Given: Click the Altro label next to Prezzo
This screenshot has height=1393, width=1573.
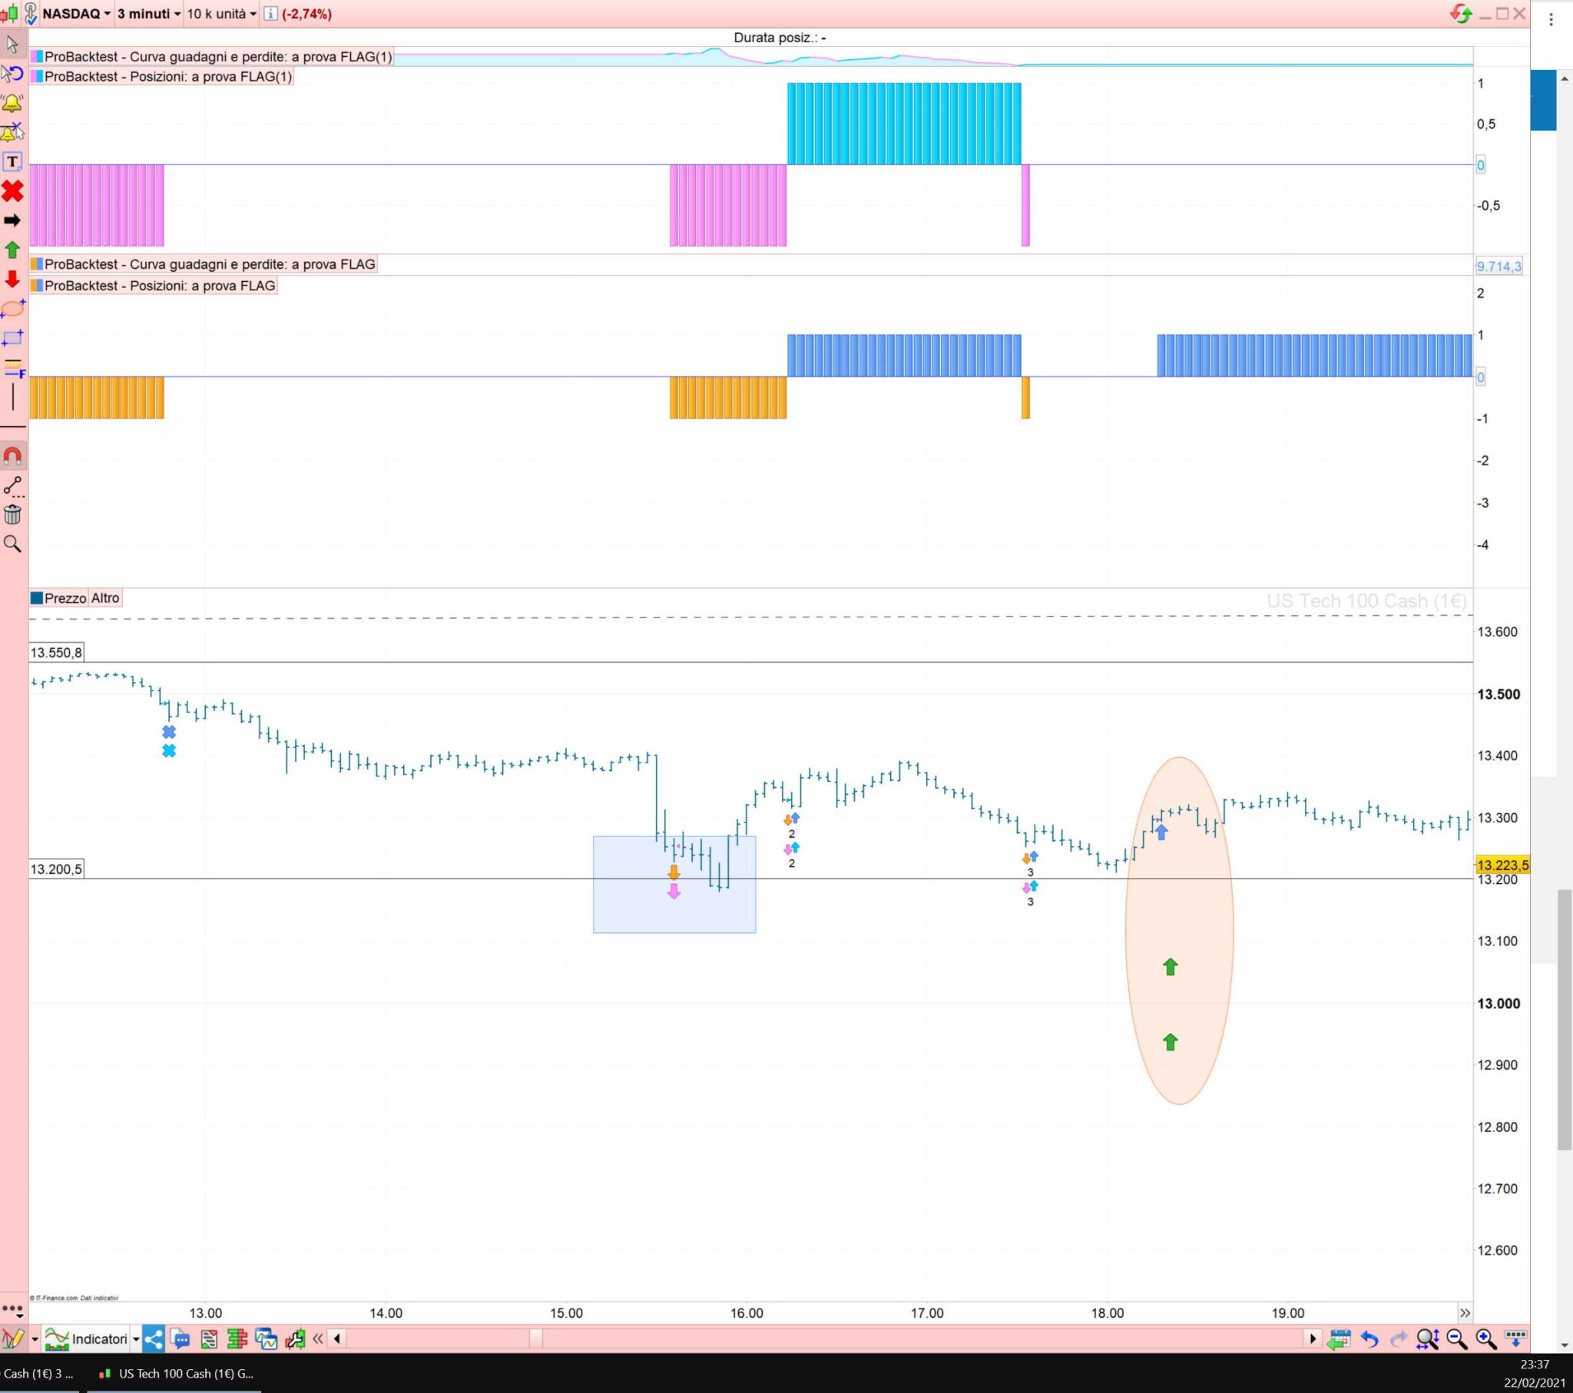Looking at the screenshot, I should pyautogui.click(x=105, y=598).
